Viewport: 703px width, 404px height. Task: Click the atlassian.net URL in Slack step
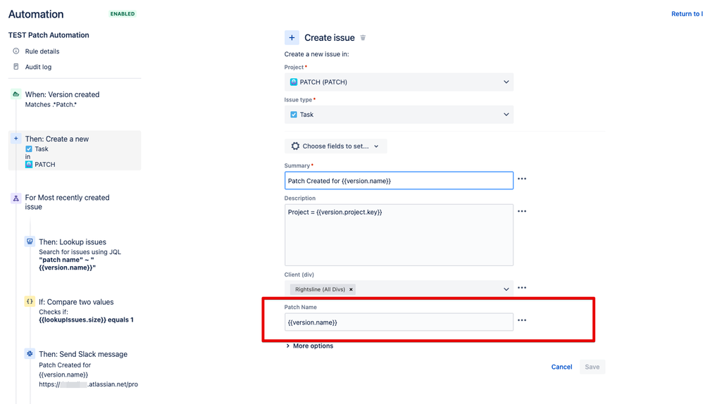coord(88,384)
